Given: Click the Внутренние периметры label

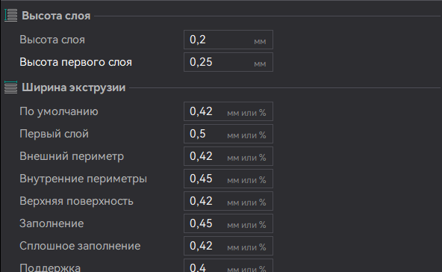Looking at the screenshot, I should 83,179.
